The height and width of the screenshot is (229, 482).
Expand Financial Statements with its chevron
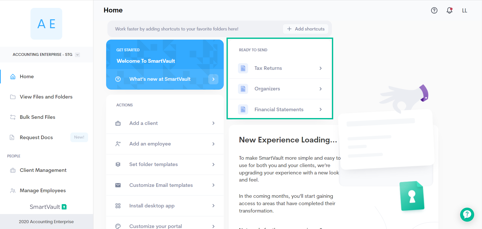pos(320,109)
